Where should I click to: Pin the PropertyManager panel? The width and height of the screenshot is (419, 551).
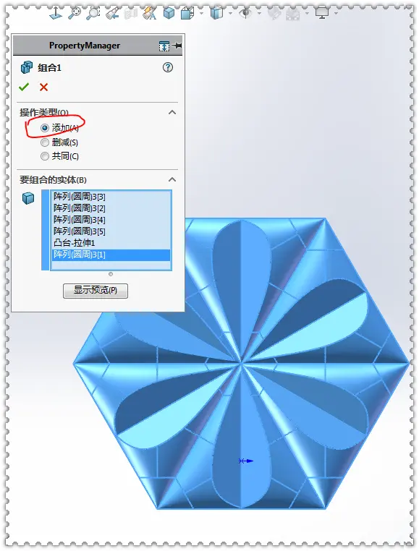[178, 46]
